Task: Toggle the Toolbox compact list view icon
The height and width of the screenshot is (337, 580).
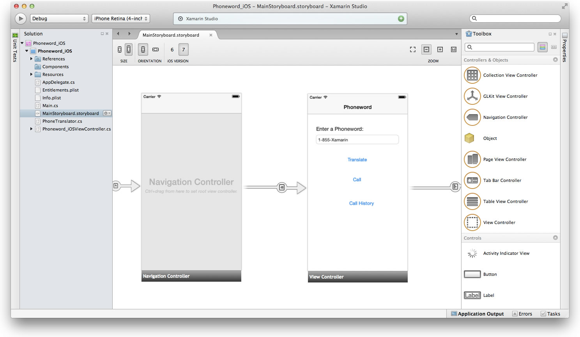Action: click(x=554, y=47)
